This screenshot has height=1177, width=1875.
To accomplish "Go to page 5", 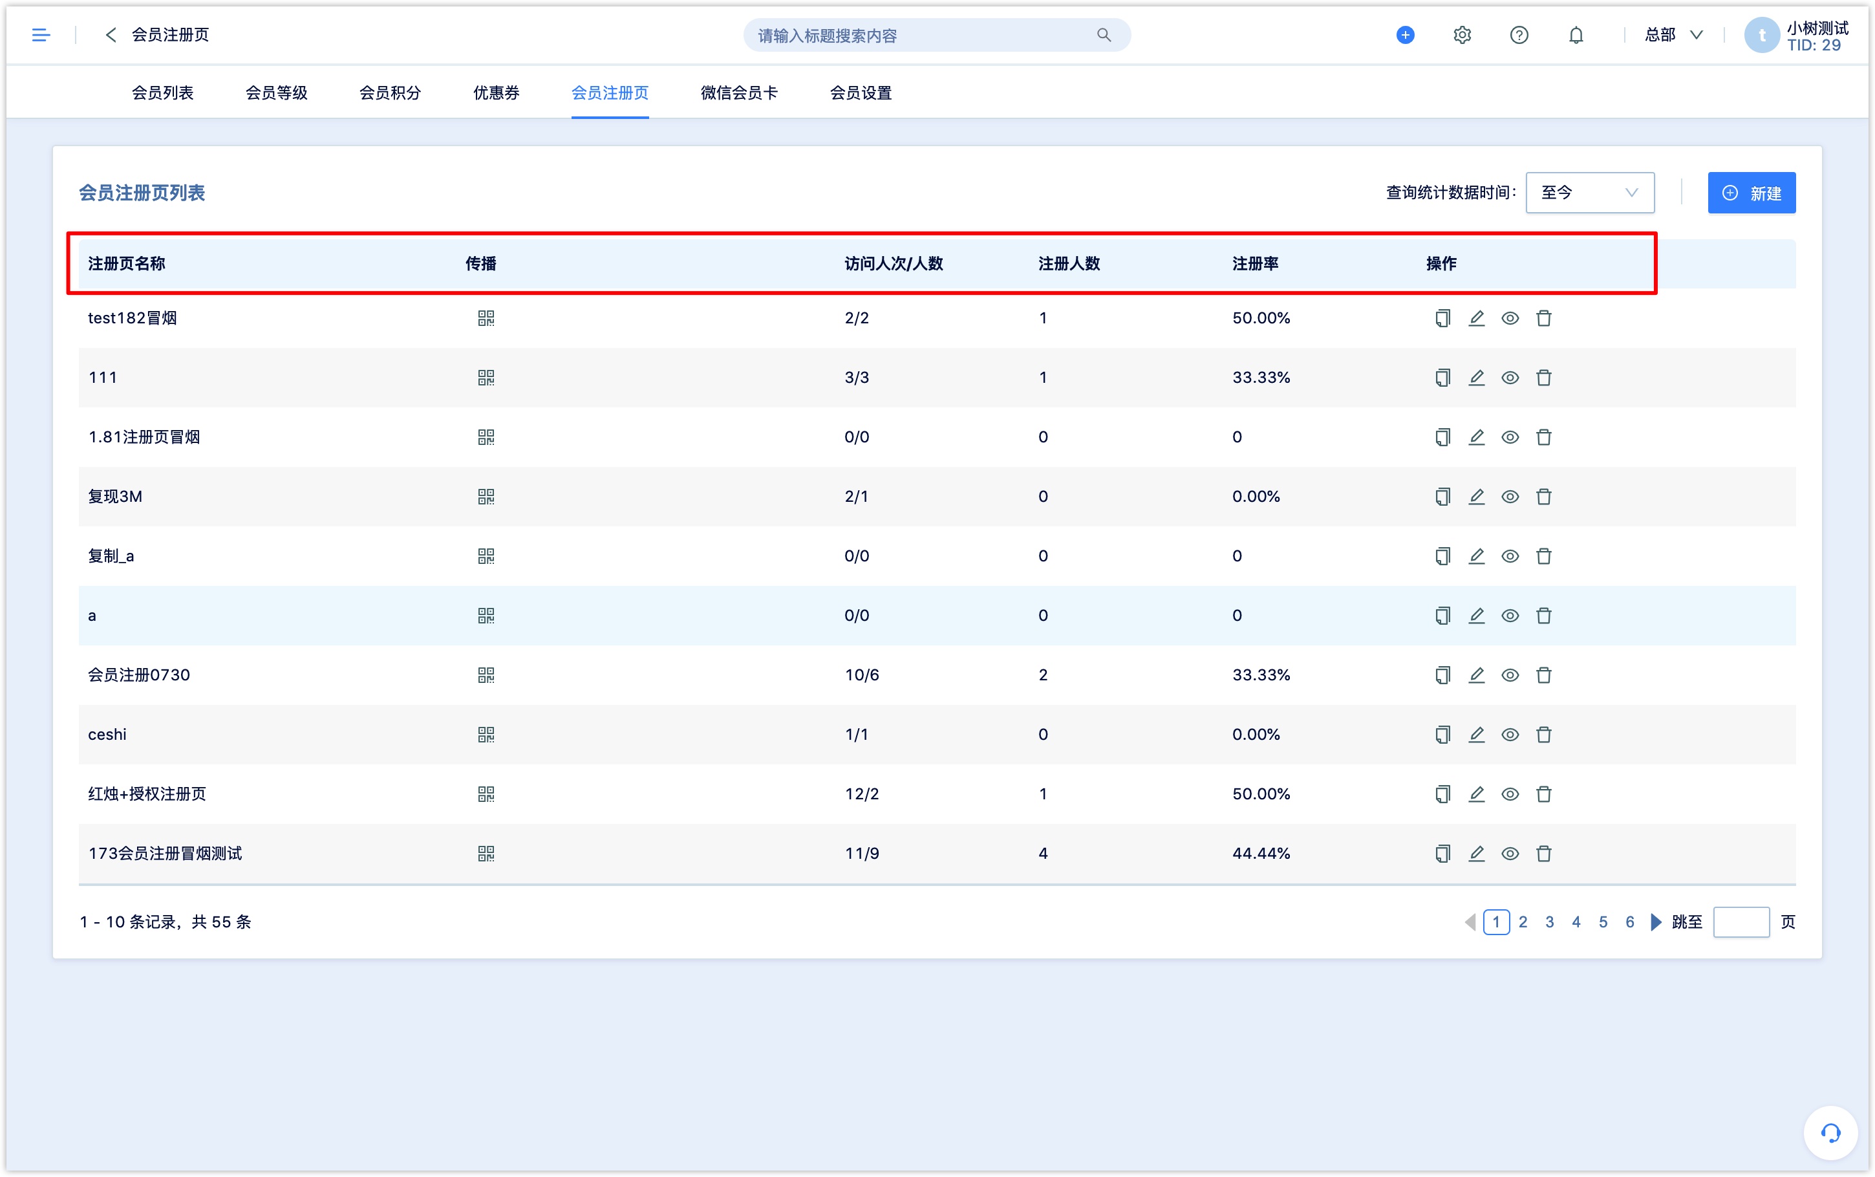I will click(1603, 922).
